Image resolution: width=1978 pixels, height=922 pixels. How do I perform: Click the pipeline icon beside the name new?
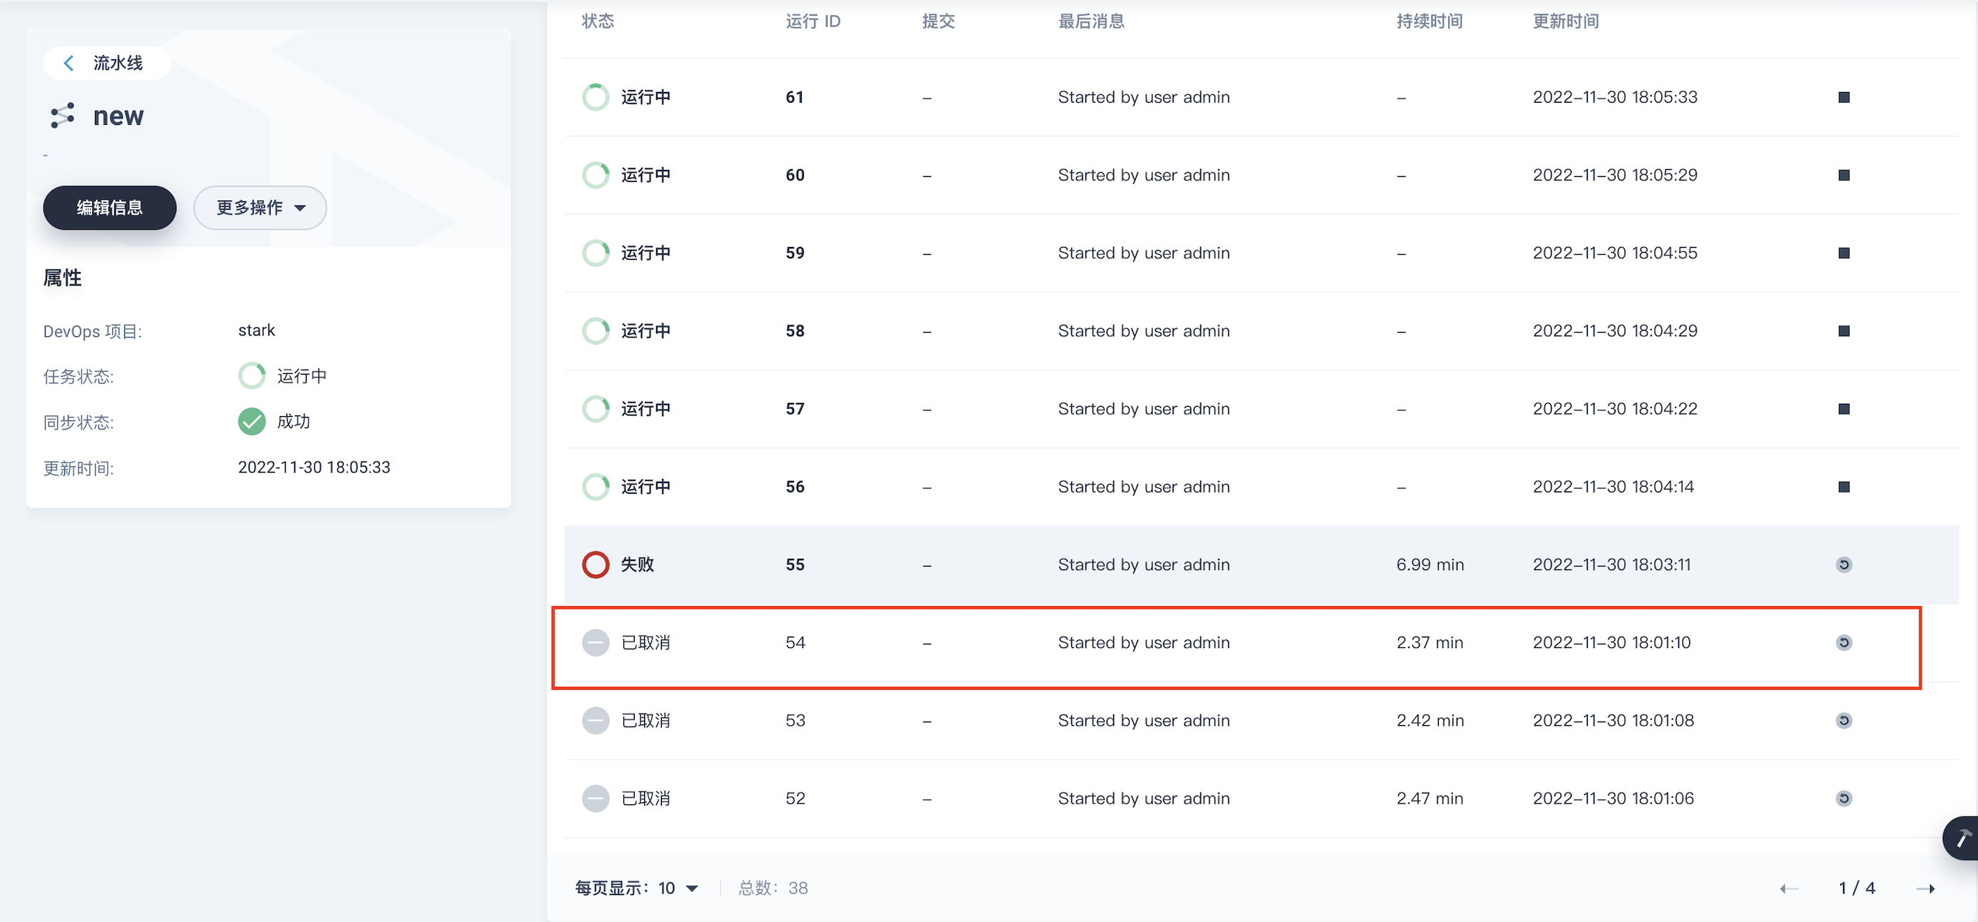(x=61, y=115)
